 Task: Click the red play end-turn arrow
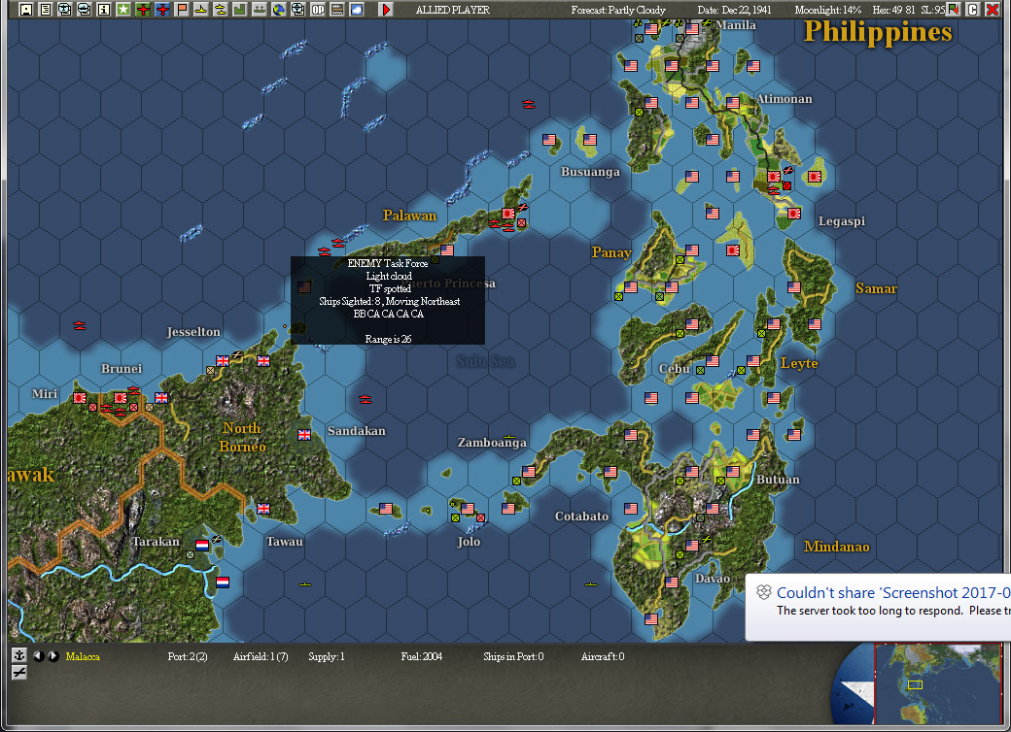click(386, 9)
